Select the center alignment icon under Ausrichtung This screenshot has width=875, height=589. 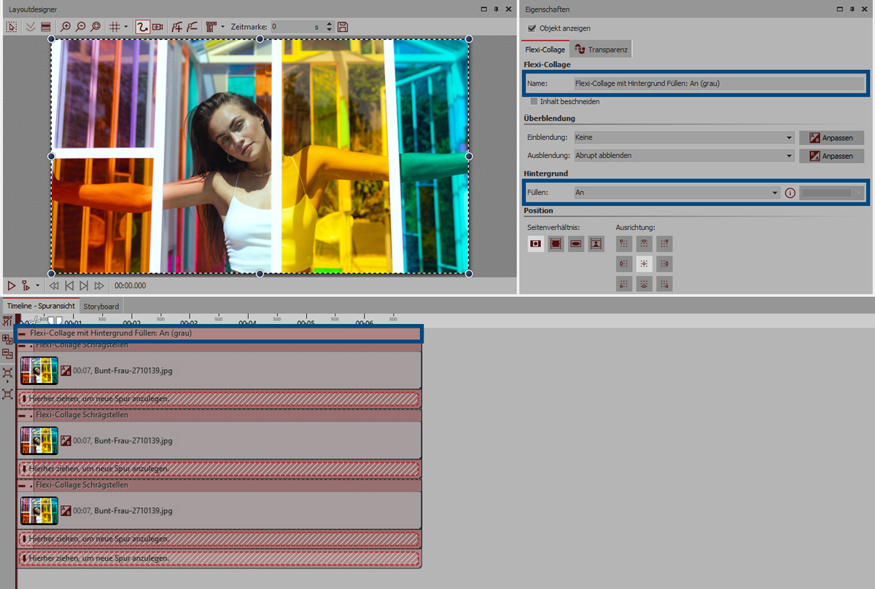click(x=644, y=264)
